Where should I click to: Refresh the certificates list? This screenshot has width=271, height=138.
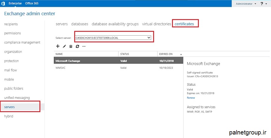(x=77, y=46)
